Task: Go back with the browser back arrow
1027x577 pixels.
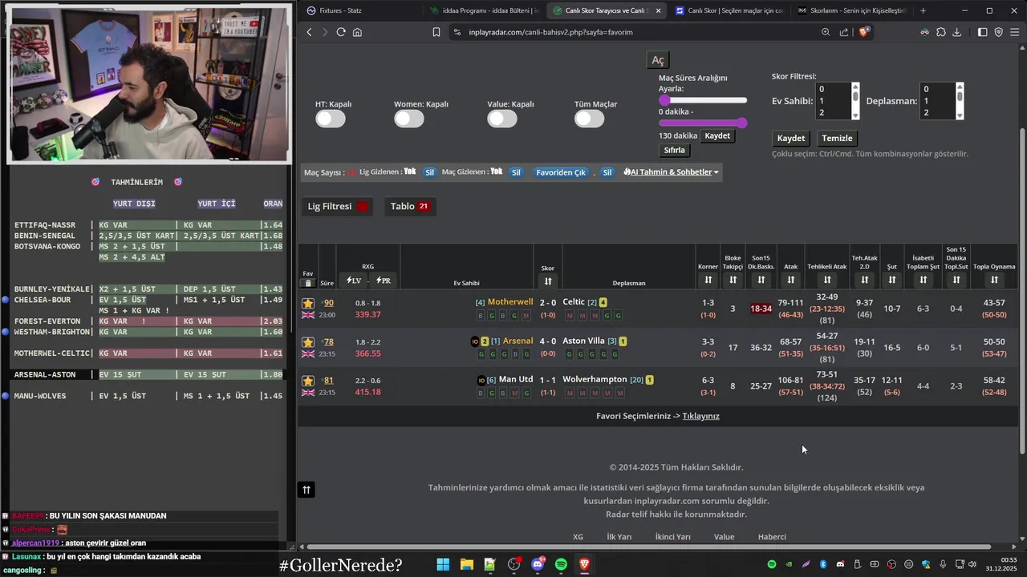Action: (310, 32)
